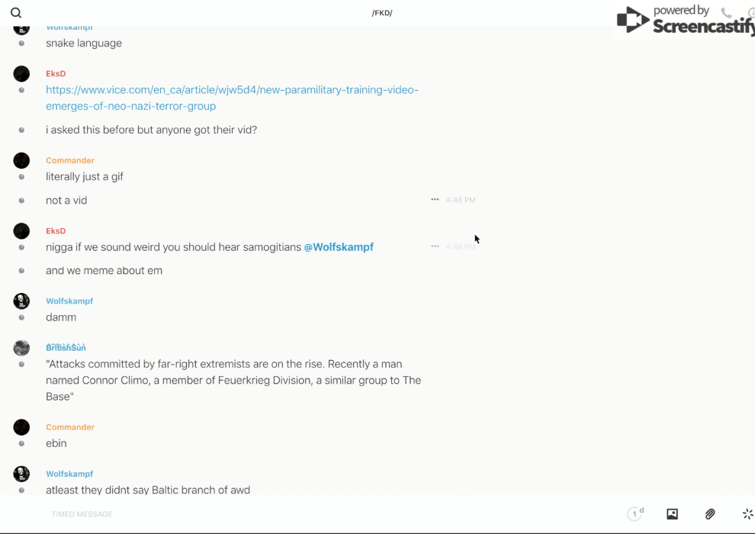Open the conversation search magnifier
This screenshot has height=534, width=755.
pos(16,13)
